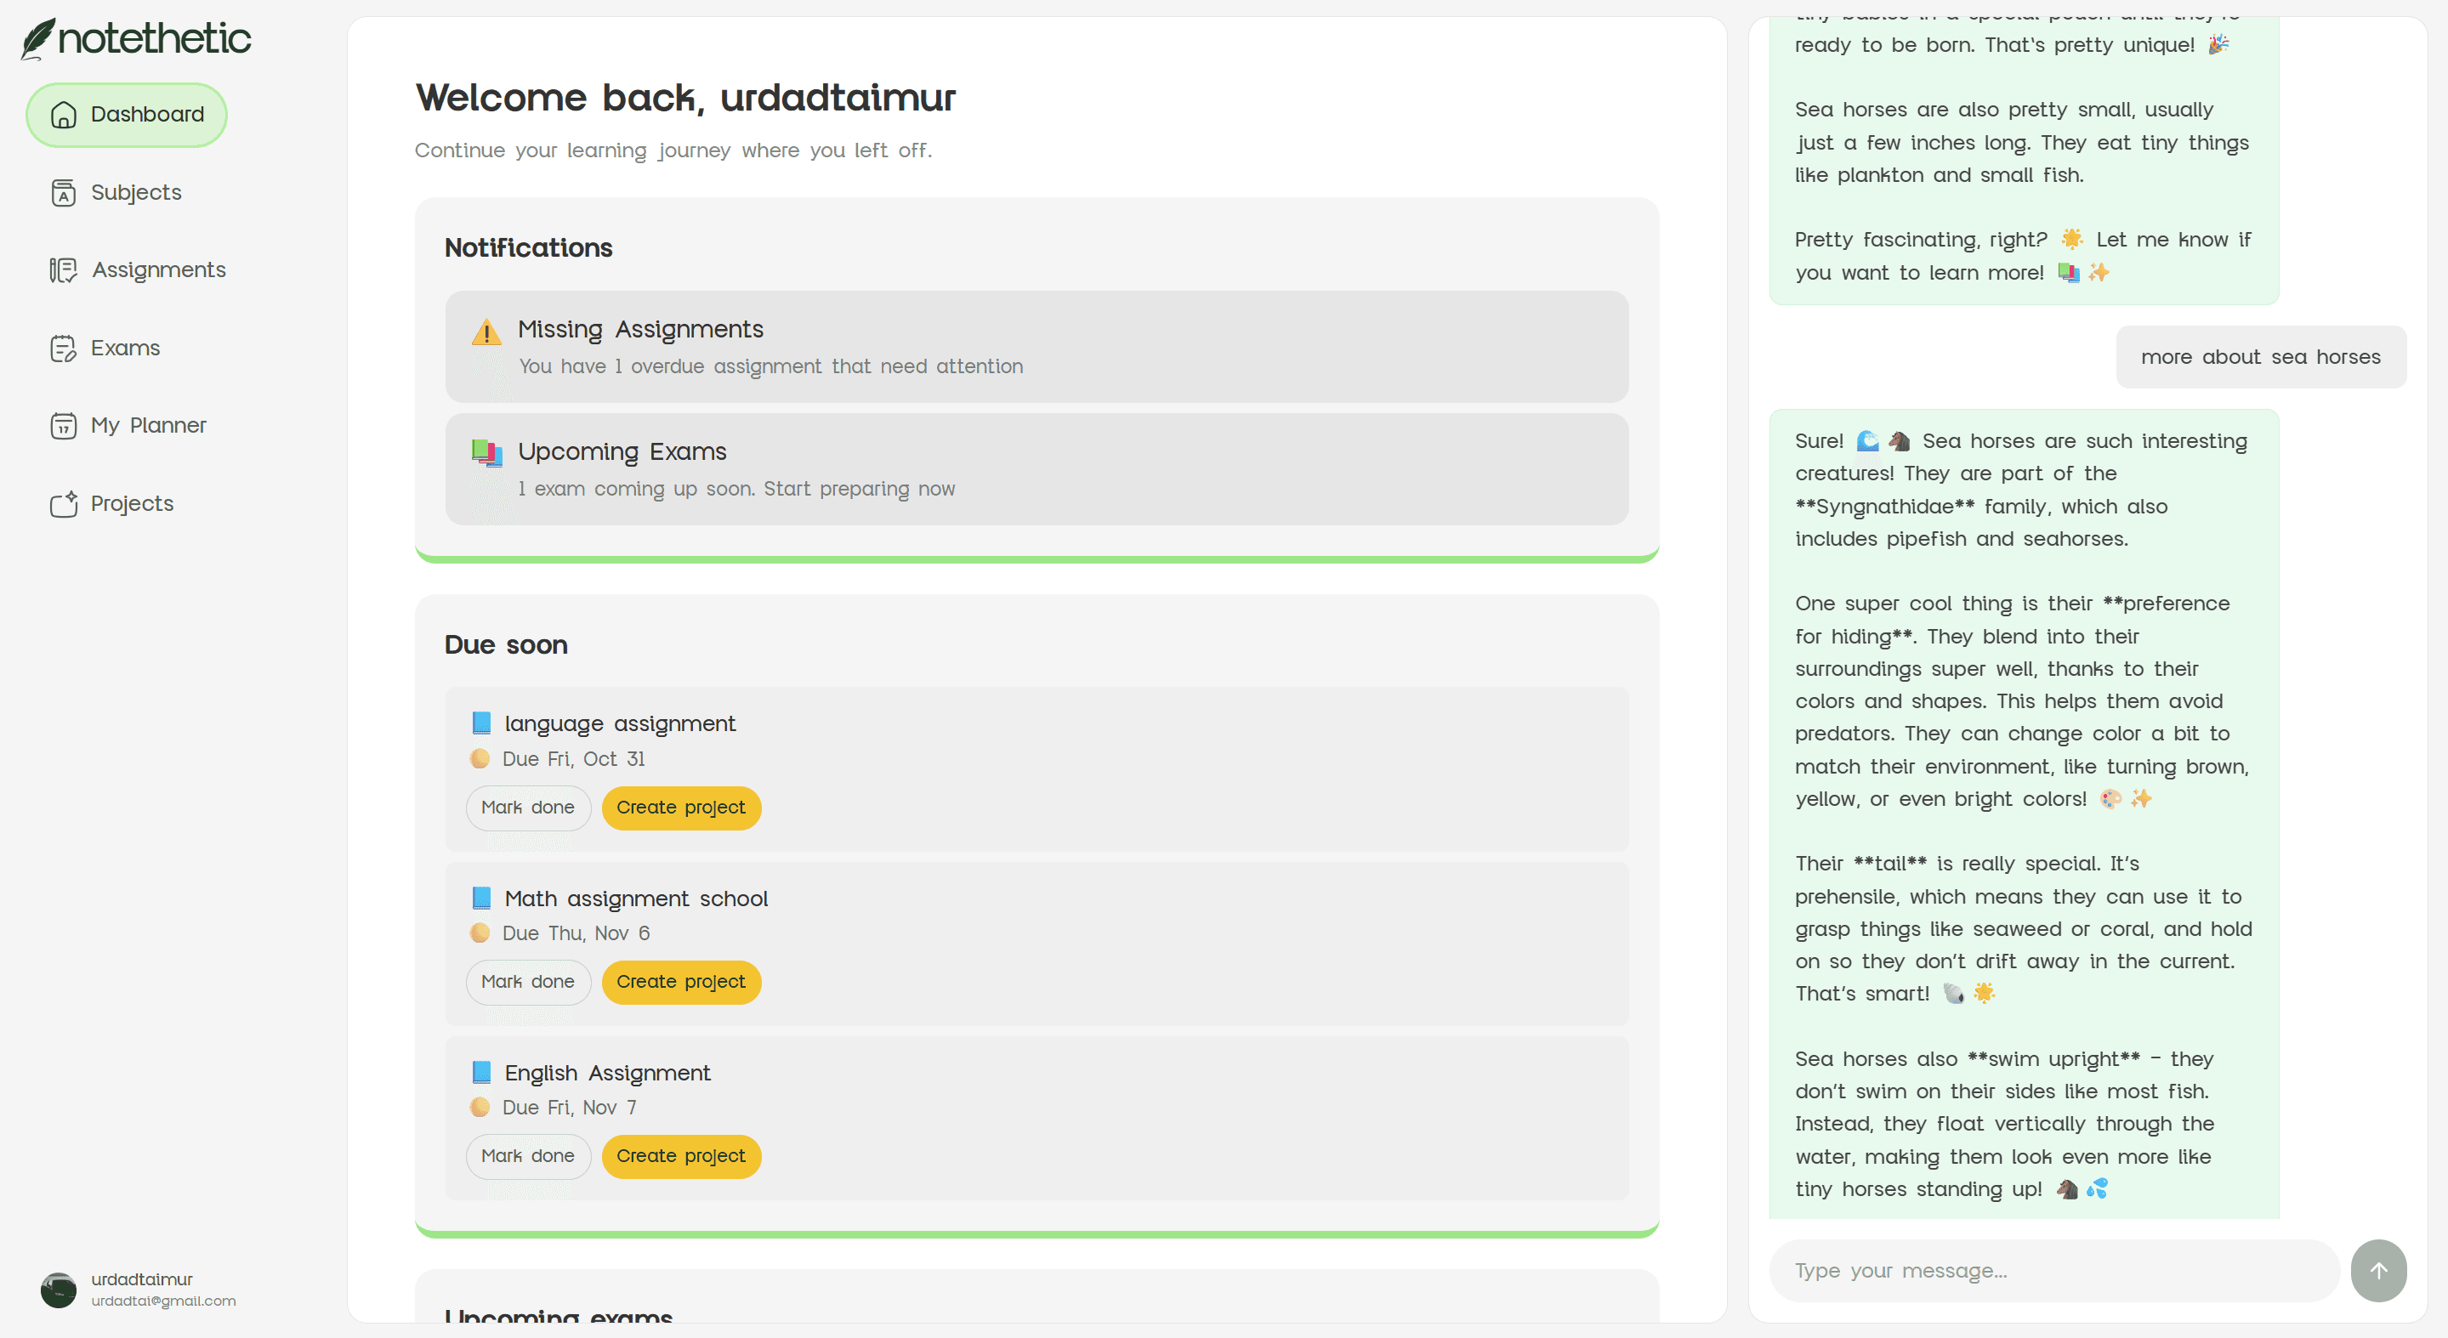Mark Math assignment school as done
This screenshot has height=1338, width=2448.
coord(528,982)
